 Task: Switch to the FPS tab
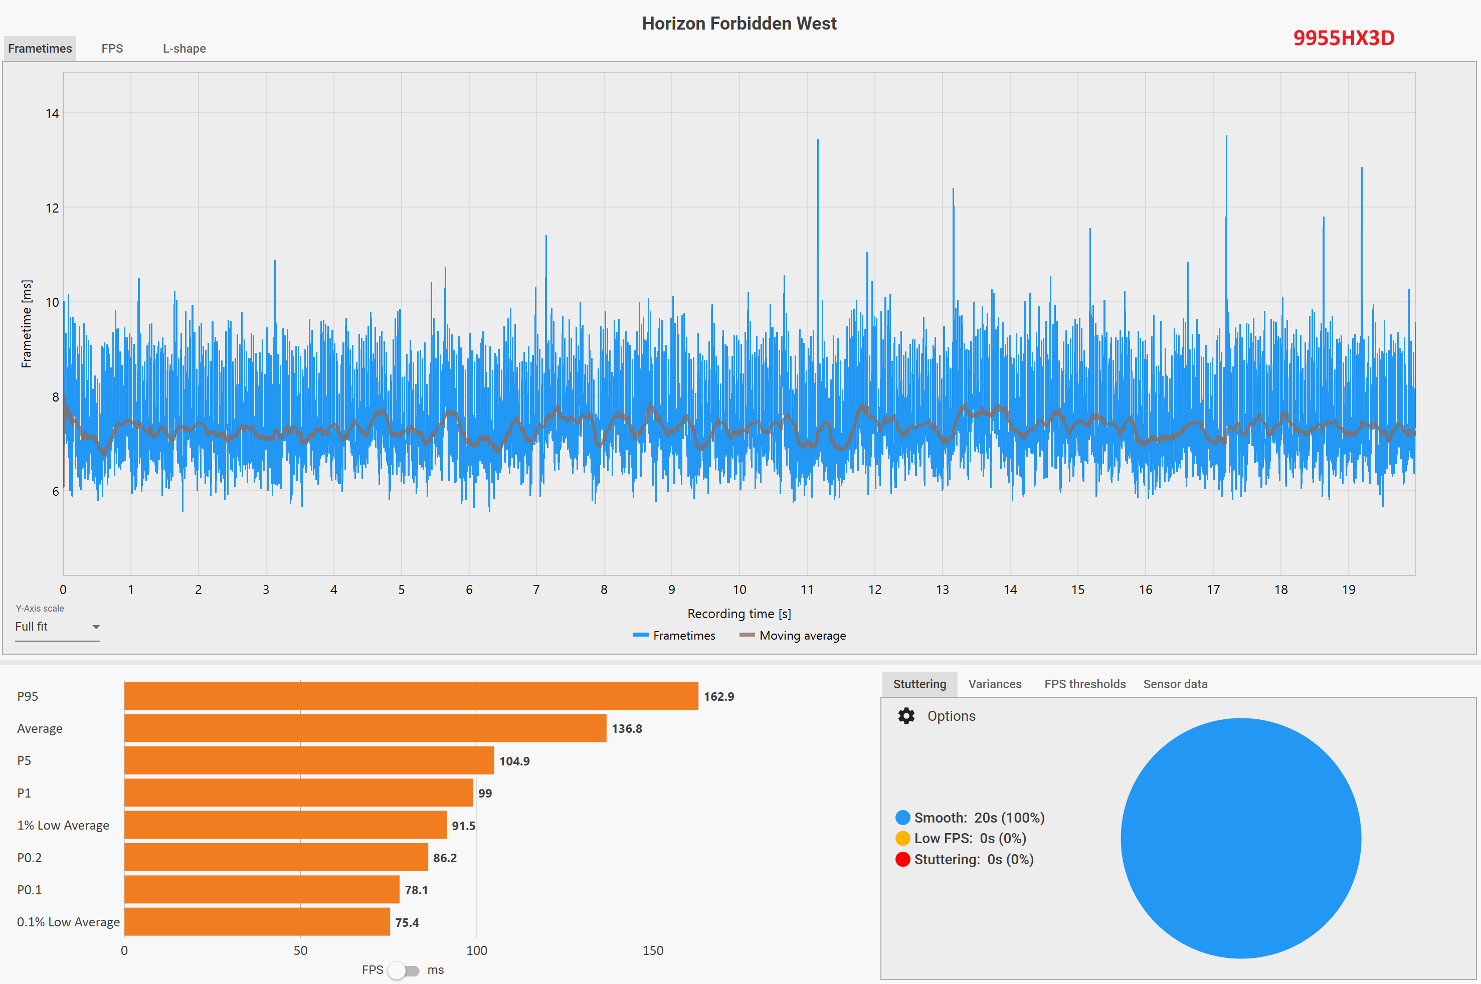[x=112, y=48]
